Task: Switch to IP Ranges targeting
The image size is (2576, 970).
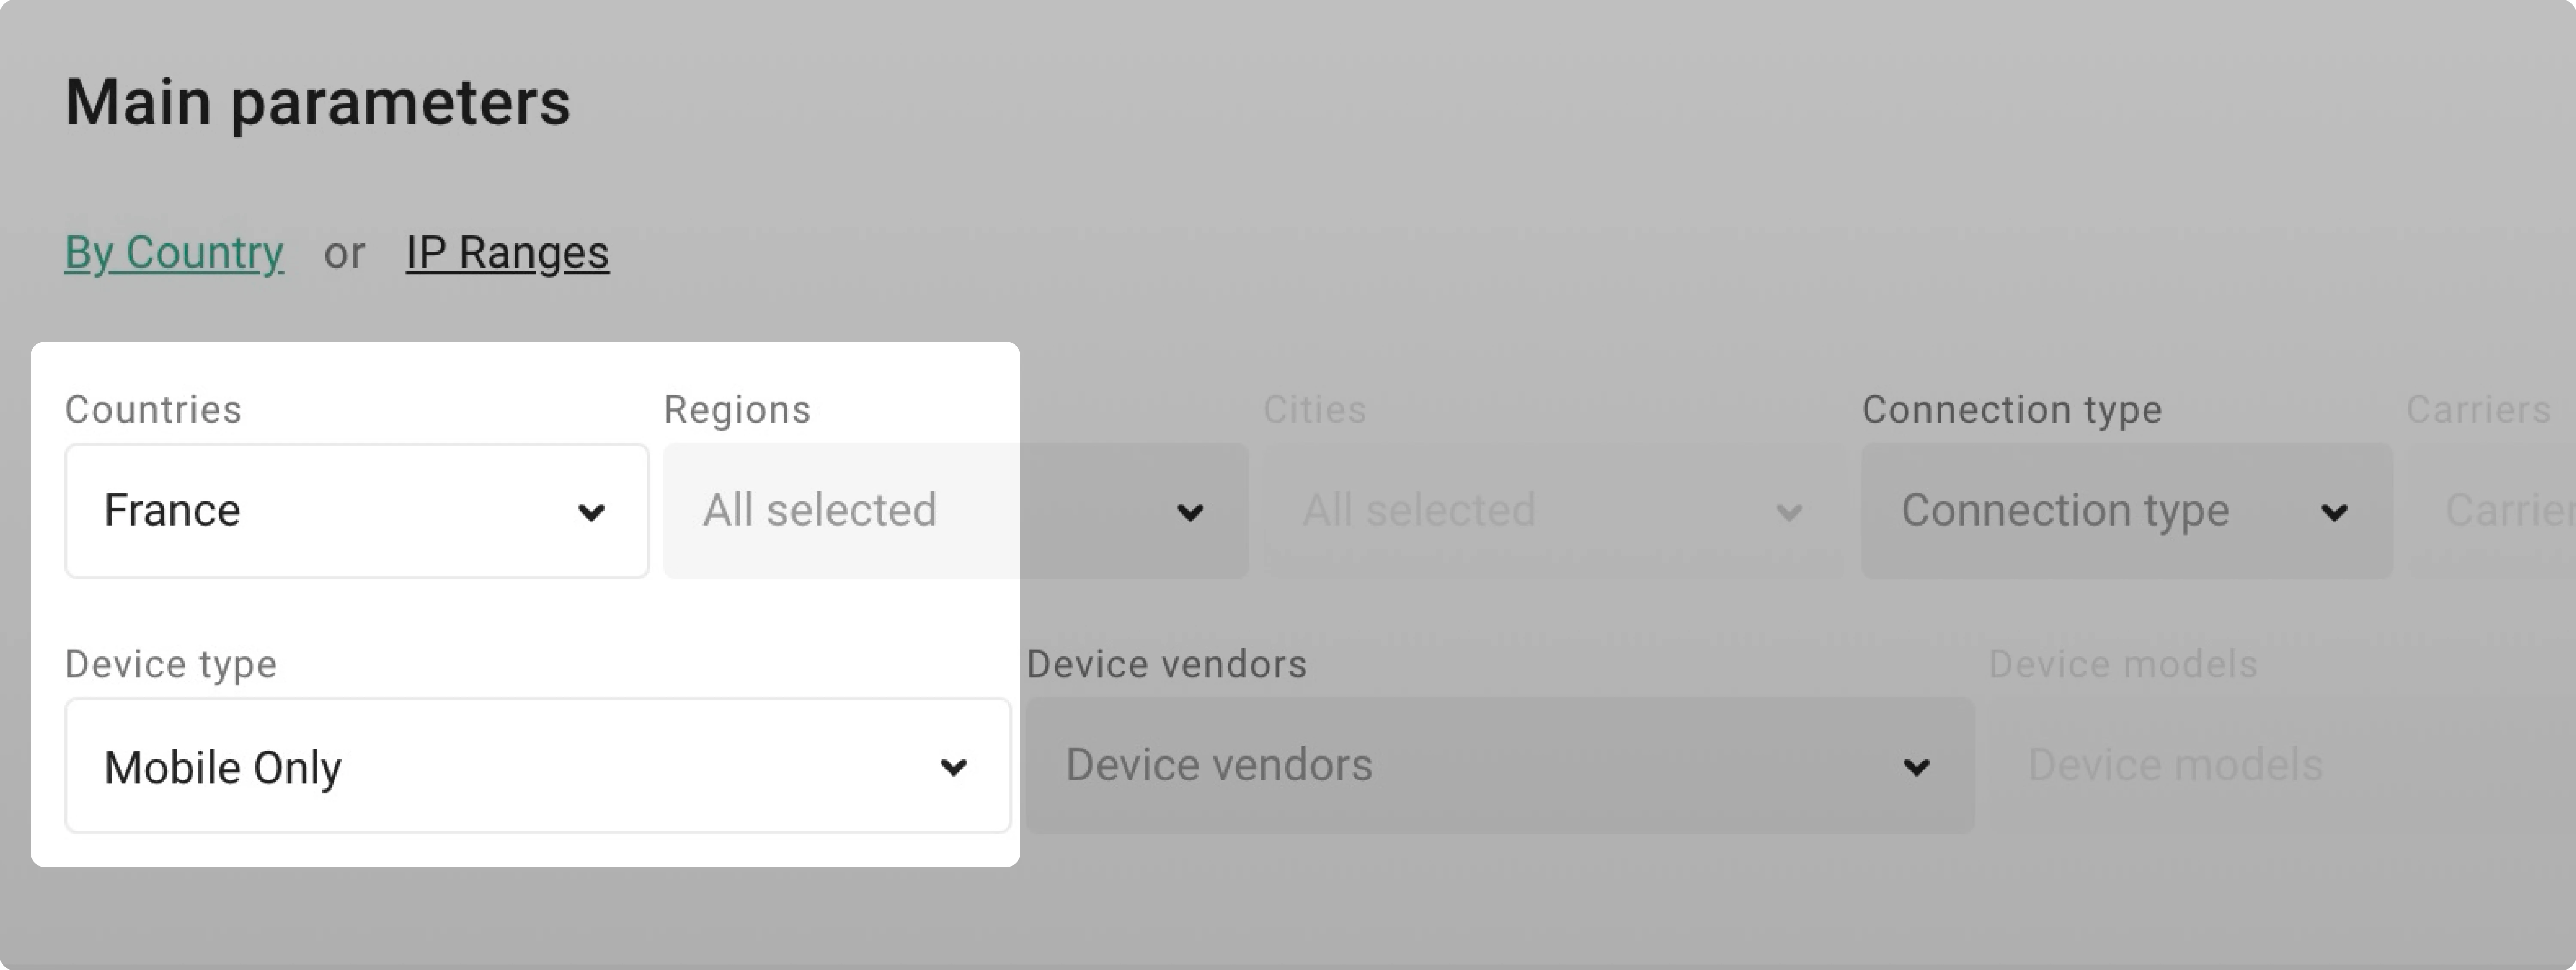Action: (x=507, y=252)
